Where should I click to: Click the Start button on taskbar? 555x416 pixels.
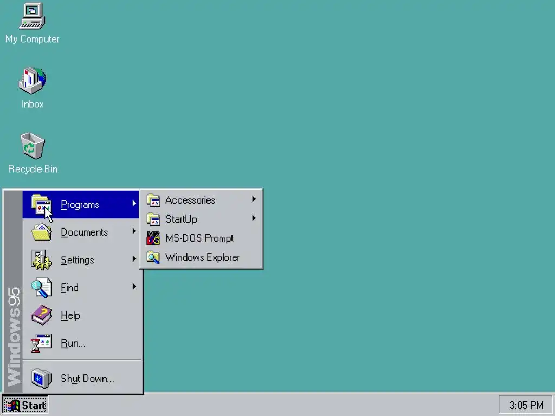coord(25,405)
